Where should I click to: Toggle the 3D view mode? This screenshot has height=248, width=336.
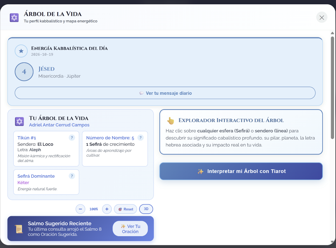click(146, 209)
